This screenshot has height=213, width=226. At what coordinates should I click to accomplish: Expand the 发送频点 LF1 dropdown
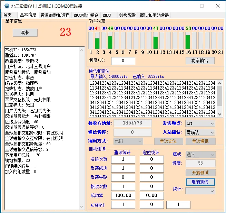(x=200, y=123)
